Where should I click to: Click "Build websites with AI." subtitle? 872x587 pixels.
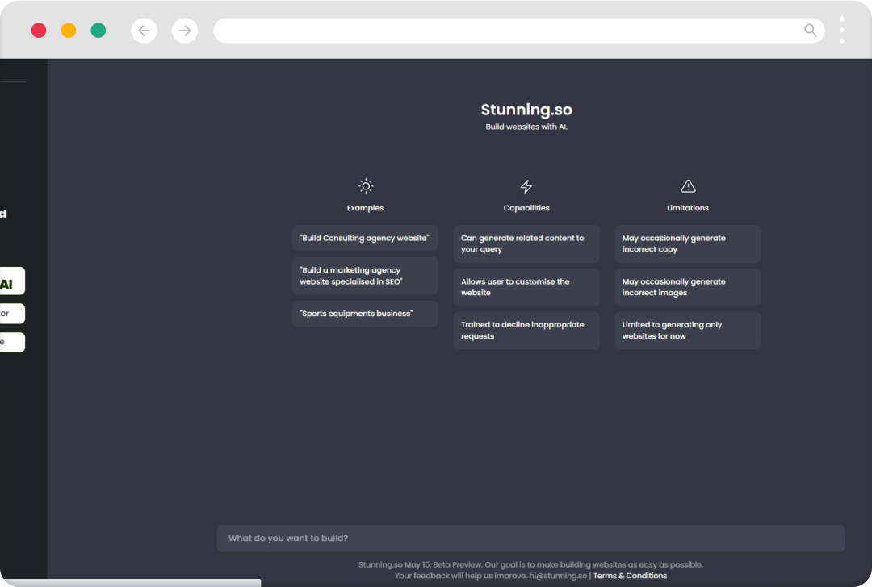526,127
